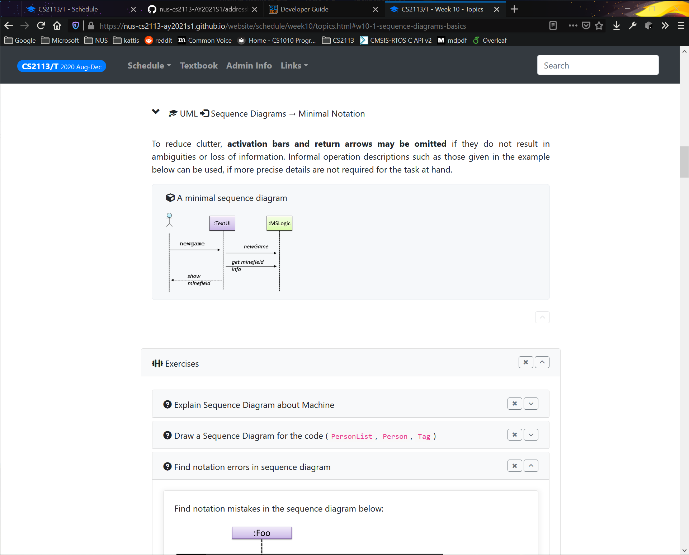The height and width of the screenshot is (555, 689).
Task: Collapse the Minimal Notation section chevron
Action: point(156,112)
